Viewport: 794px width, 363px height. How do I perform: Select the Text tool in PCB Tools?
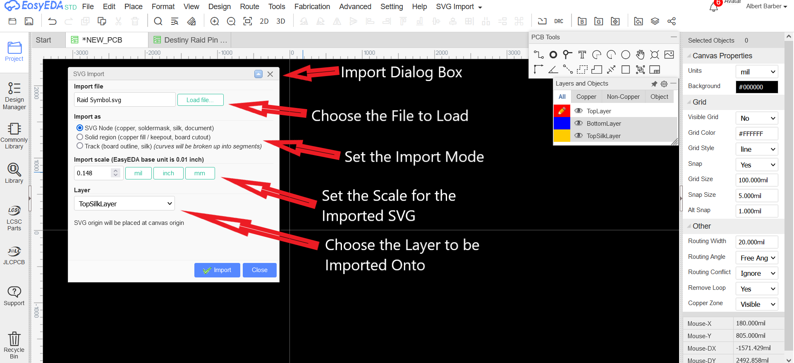tap(582, 55)
